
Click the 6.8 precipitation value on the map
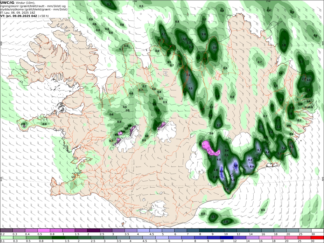(x=252, y=167)
